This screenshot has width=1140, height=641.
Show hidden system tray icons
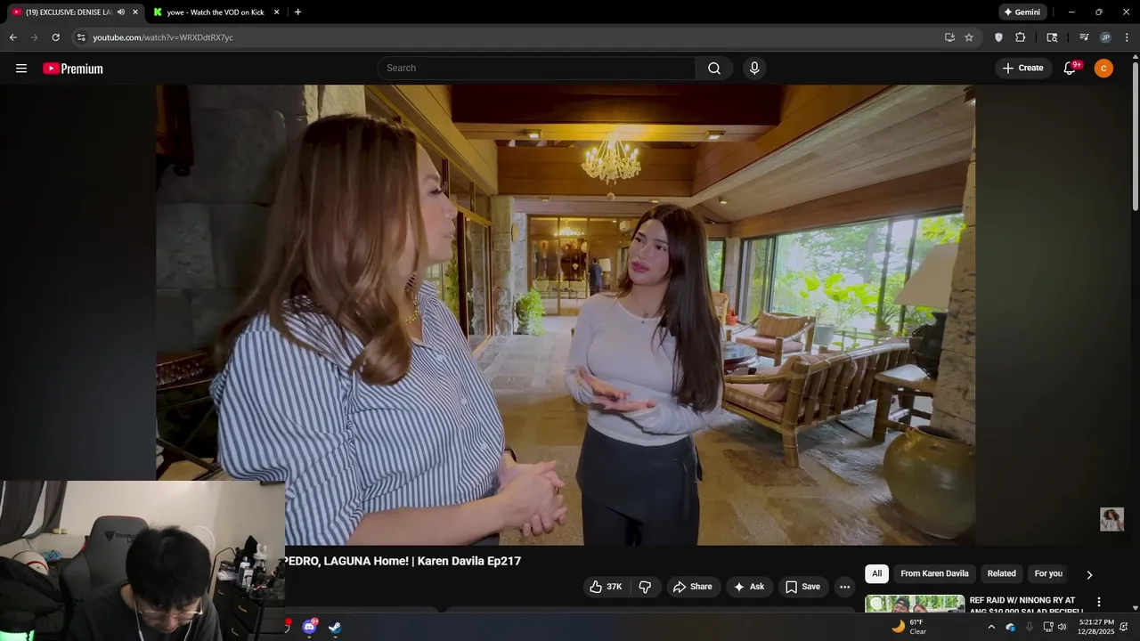990,627
